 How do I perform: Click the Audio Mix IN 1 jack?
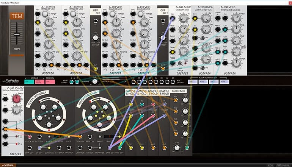click(x=176, y=100)
